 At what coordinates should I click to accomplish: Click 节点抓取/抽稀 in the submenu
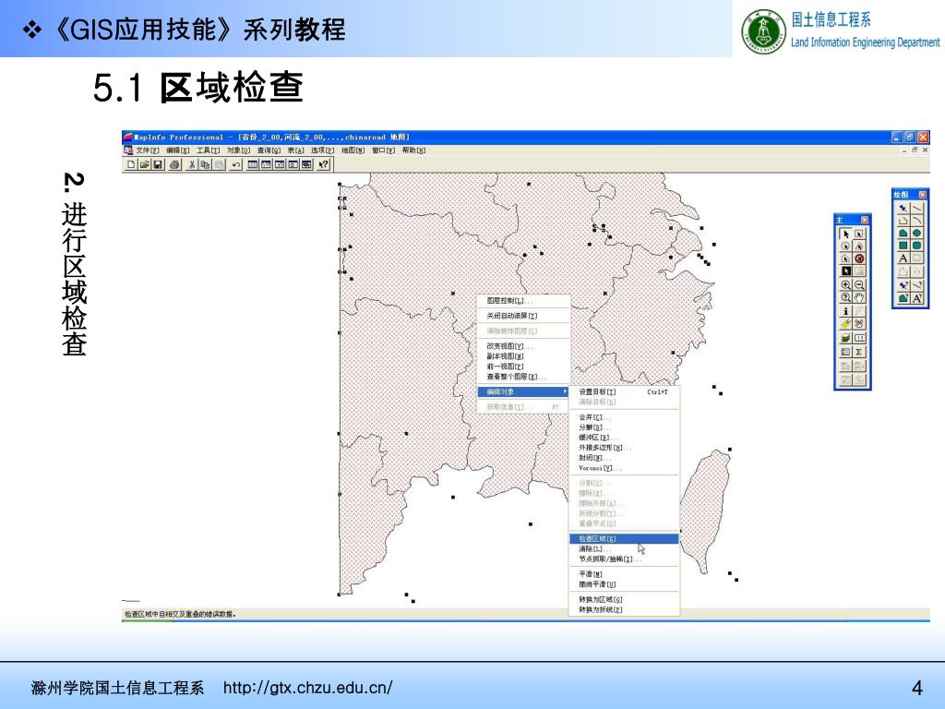click(x=625, y=559)
